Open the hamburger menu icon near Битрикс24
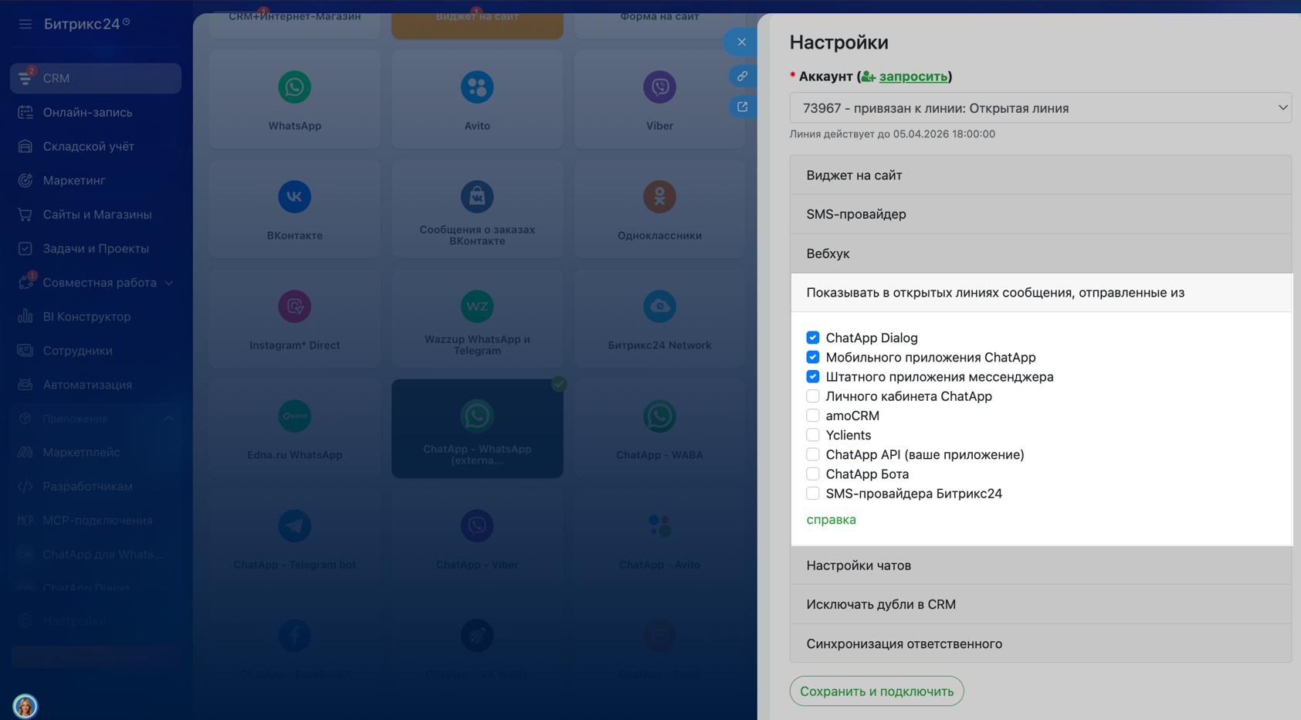Screen dimensions: 1301x720 coord(25,24)
